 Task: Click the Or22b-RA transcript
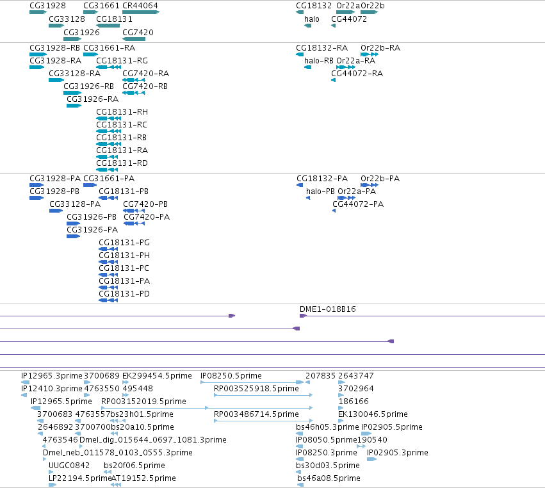click(370, 54)
